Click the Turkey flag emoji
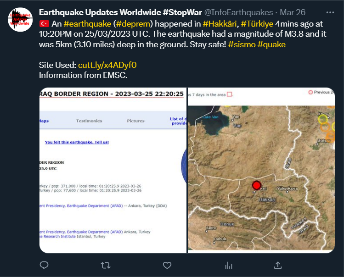The width and height of the screenshot is (344, 277). click(x=44, y=23)
